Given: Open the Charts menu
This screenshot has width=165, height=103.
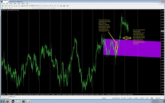Looking at the screenshot, I should pyautogui.click(x=15, y=4).
